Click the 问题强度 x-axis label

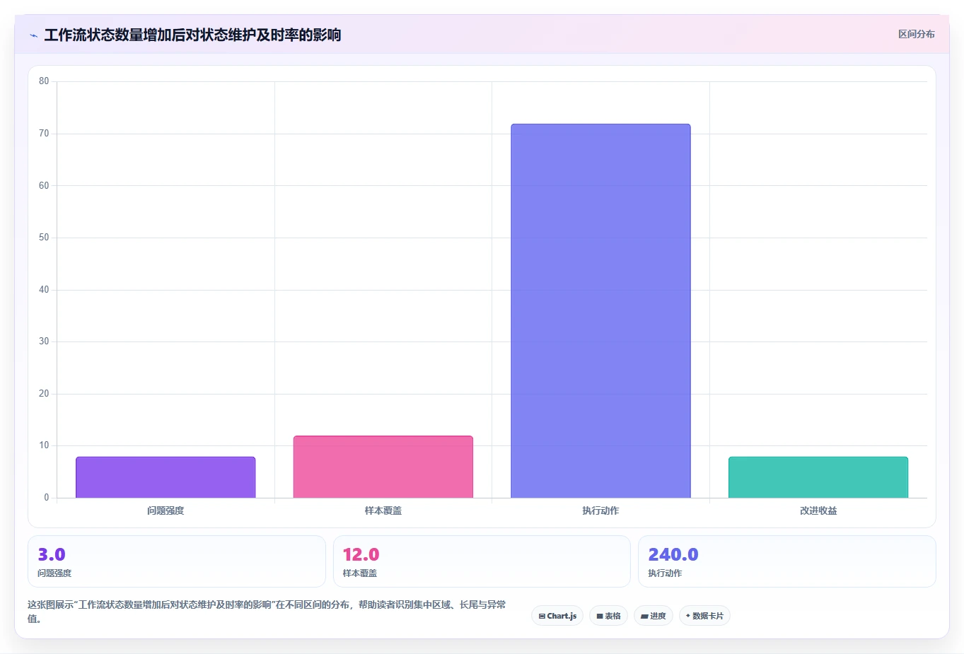pyautogui.click(x=165, y=510)
